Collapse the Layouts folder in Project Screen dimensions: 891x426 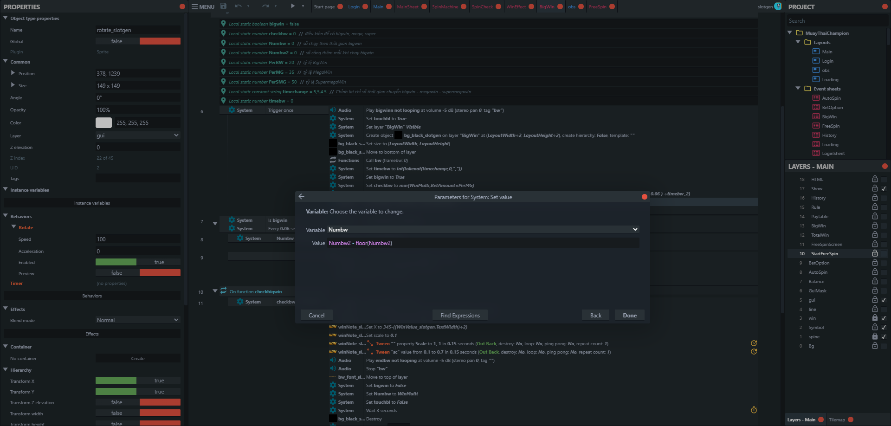click(798, 42)
